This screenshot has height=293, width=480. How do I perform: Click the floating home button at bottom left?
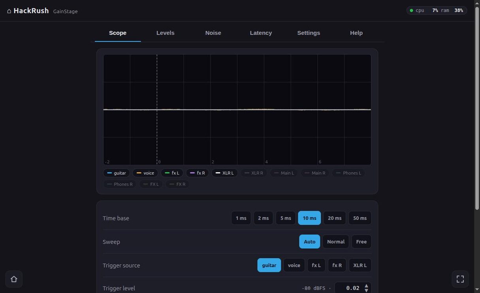(14, 279)
